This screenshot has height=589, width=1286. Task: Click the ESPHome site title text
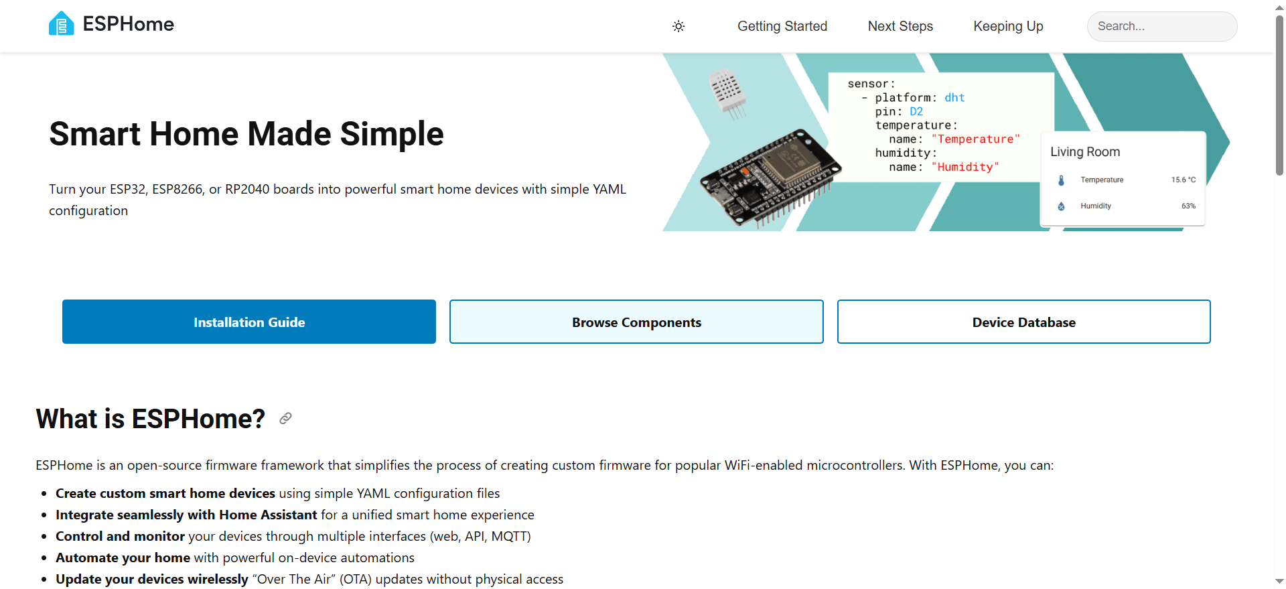128,24
